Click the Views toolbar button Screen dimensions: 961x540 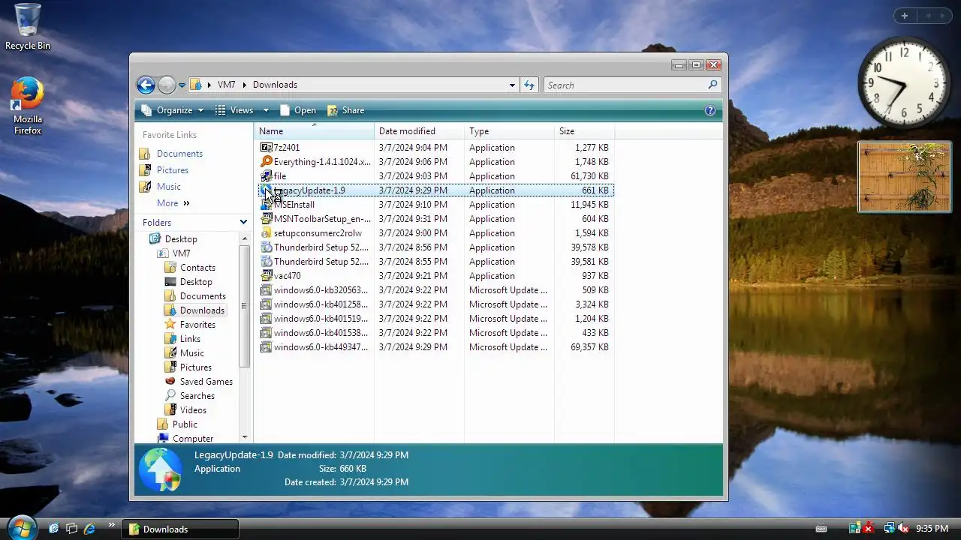[x=235, y=110]
